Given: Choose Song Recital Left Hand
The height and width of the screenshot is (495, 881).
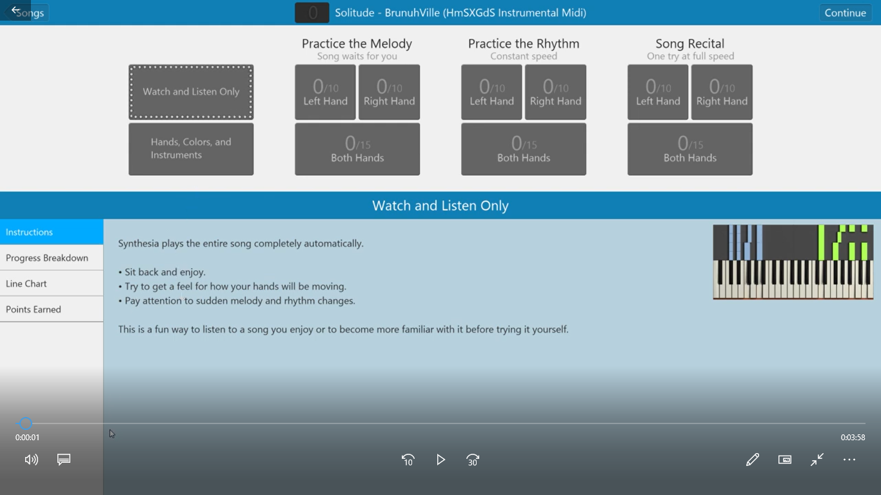Looking at the screenshot, I should (x=658, y=92).
